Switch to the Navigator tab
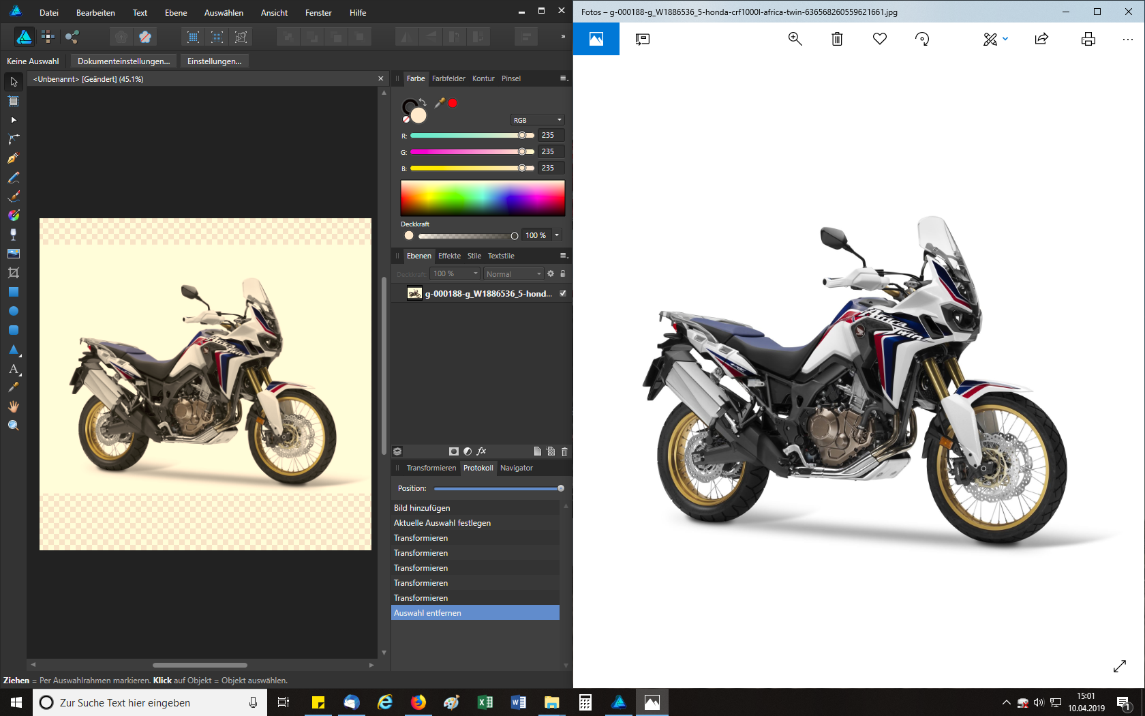 tap(517, 468)
